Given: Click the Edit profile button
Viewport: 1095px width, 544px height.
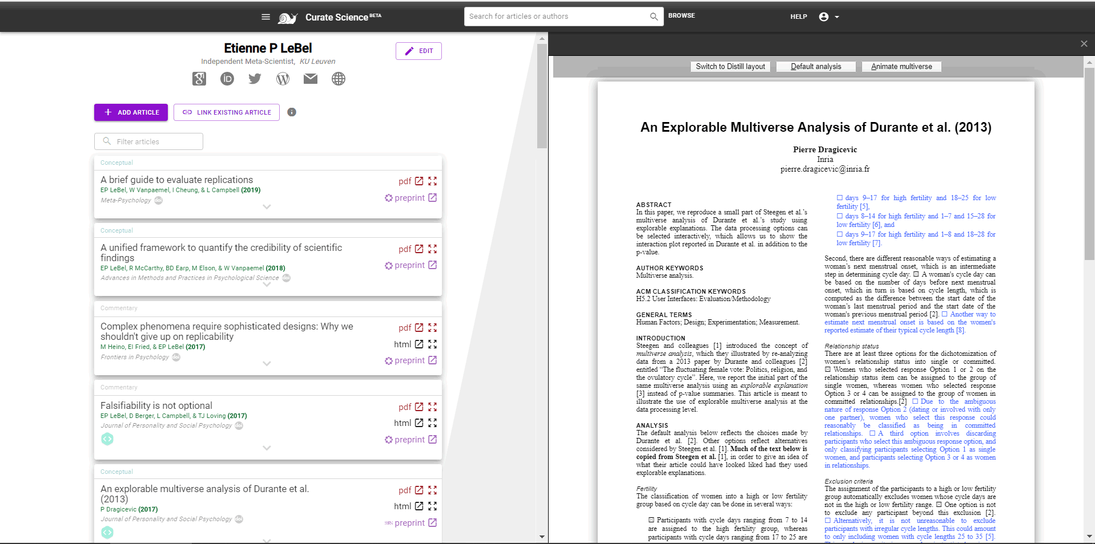Looking at the screenshot, I should click(x=418, y=51).
